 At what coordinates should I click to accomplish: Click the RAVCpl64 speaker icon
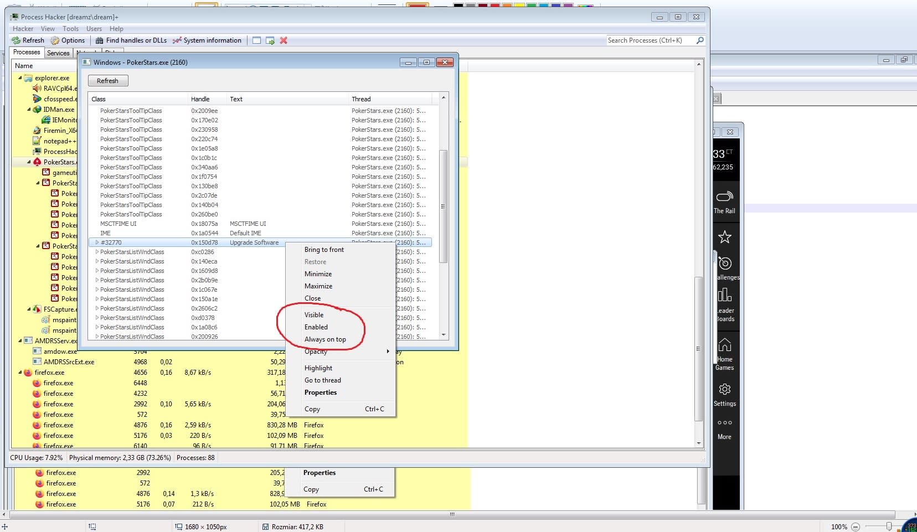(37, 89)
